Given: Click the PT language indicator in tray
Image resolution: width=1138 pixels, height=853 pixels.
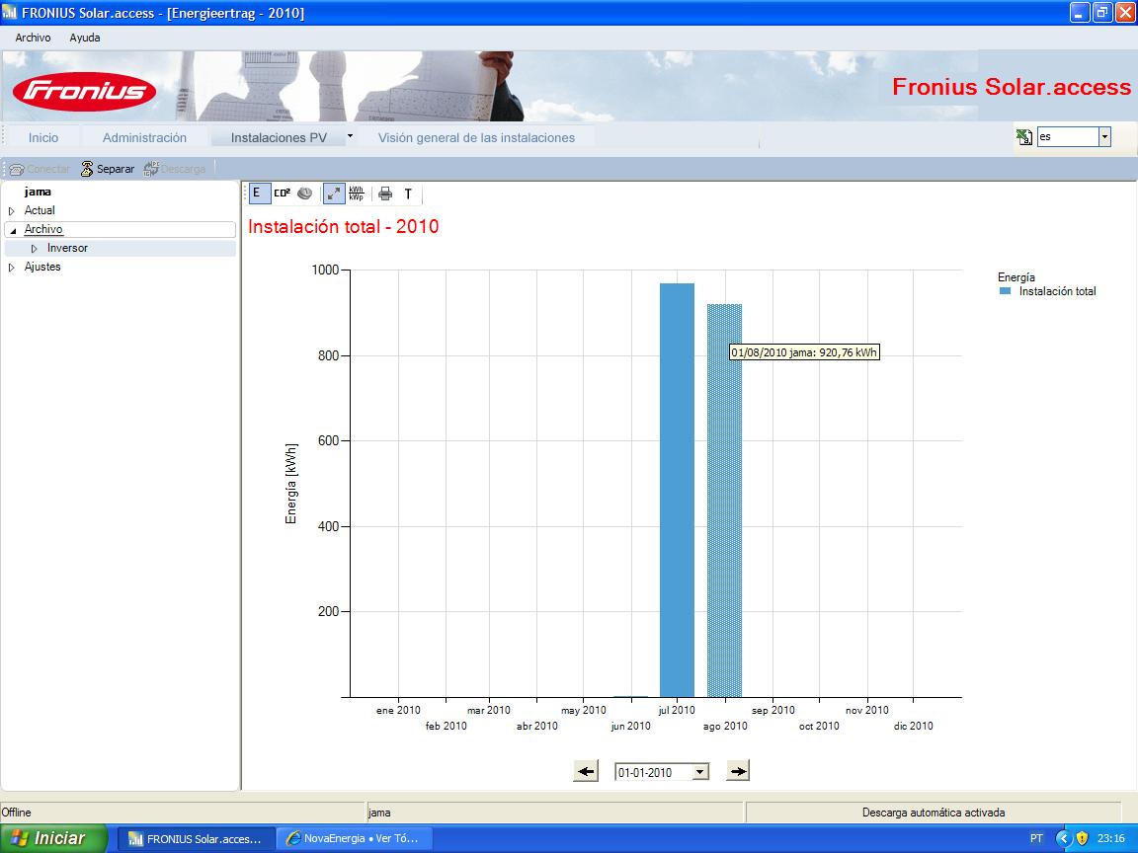Looking at the screenshot, I should (x=1036, y=838).
